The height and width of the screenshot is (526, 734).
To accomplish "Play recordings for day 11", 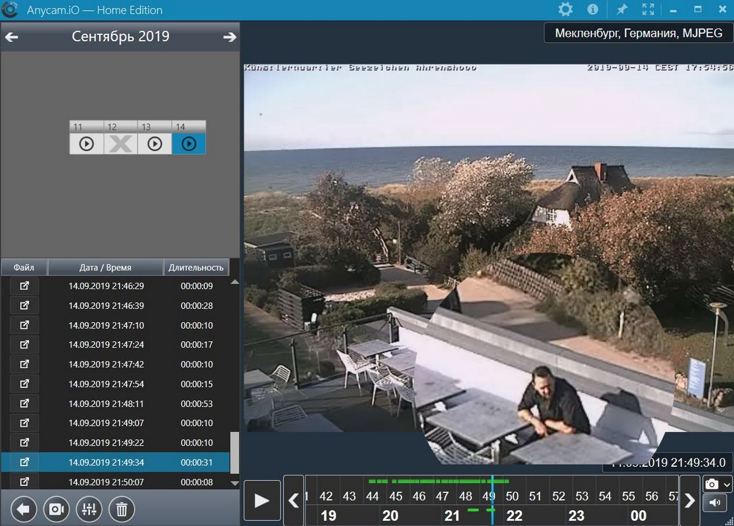I will [86, 144].
